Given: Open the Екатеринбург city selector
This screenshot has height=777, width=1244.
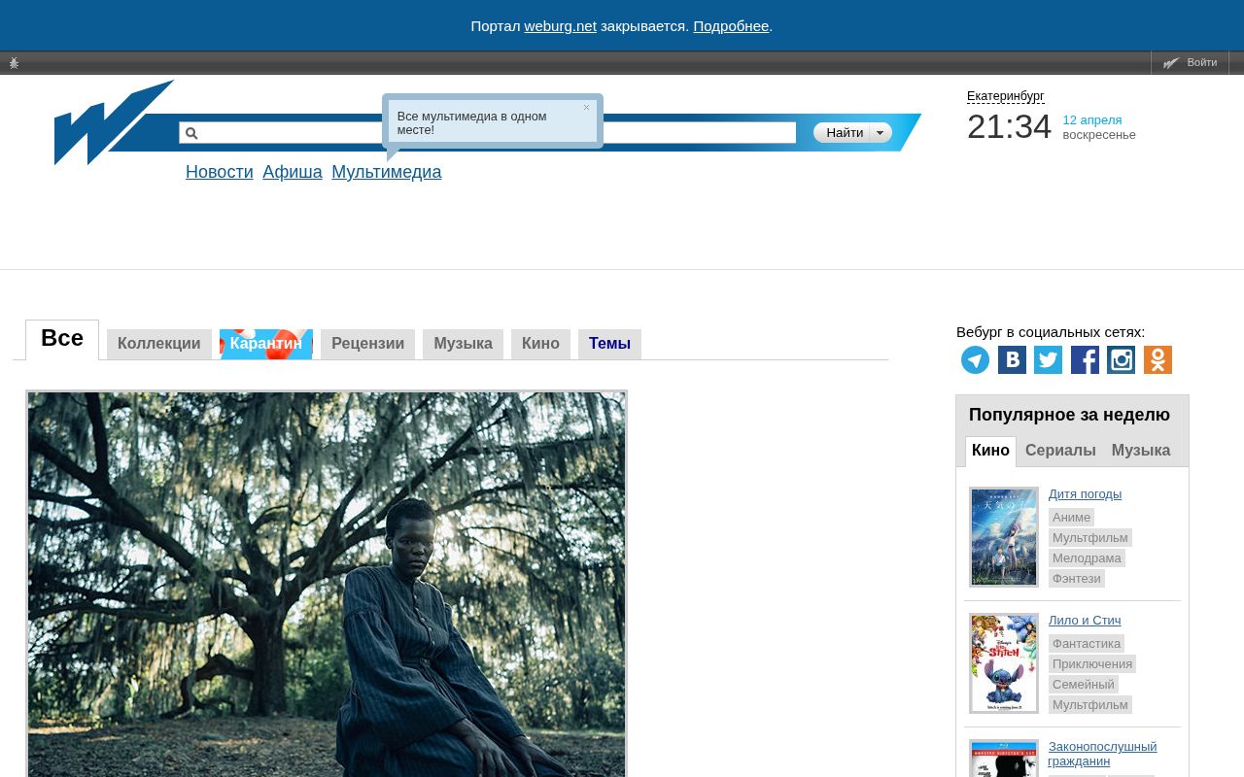Looking at the screenshot, I should pos(1006,96).
